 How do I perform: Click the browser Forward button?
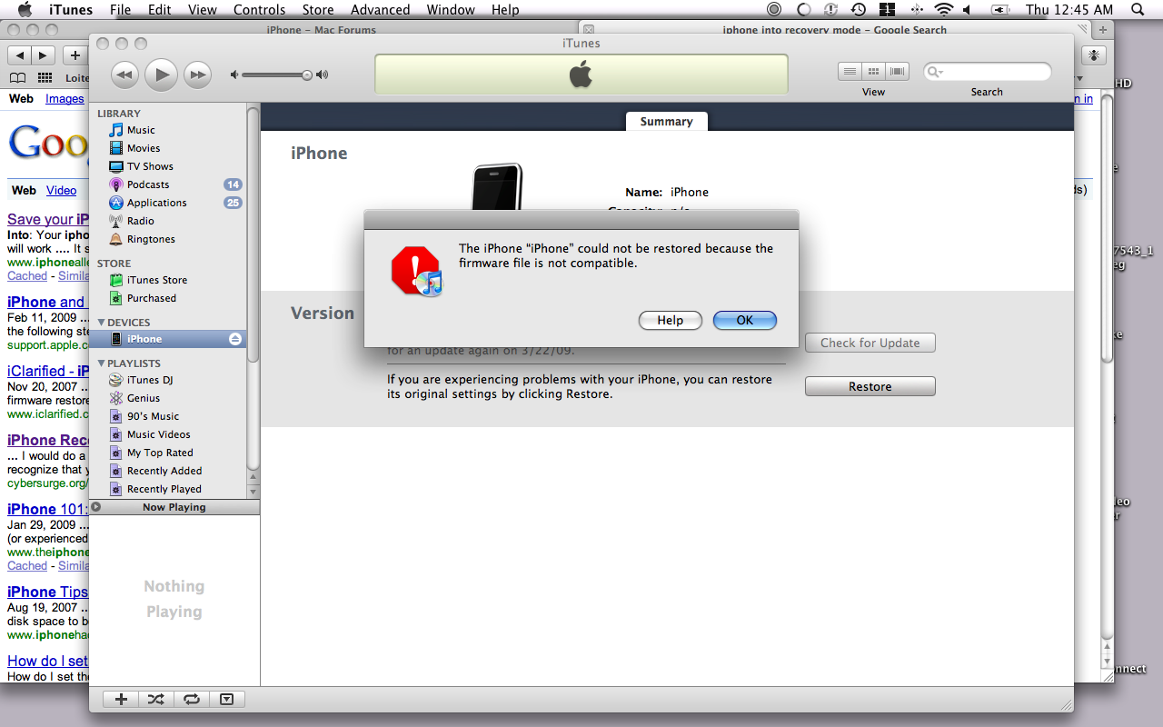44,55
